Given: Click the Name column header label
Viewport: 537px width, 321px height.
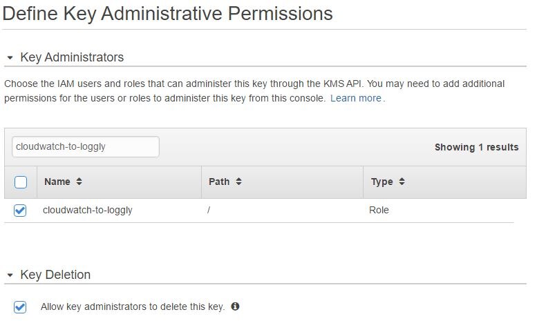Looking at the screenshot, I should (x=57, y=182).
